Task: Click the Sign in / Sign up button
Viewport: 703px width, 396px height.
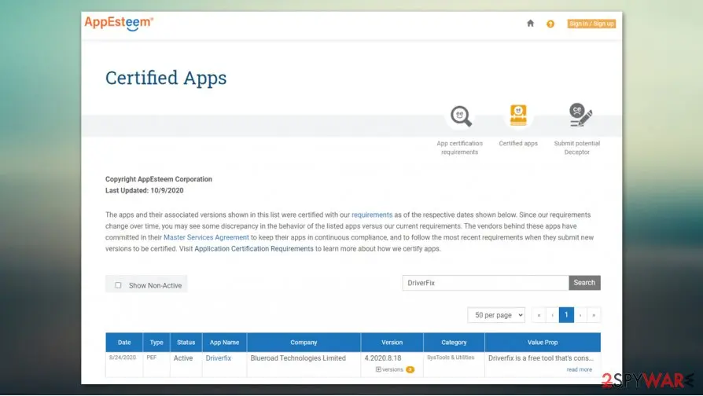Action: coord(591,24)
